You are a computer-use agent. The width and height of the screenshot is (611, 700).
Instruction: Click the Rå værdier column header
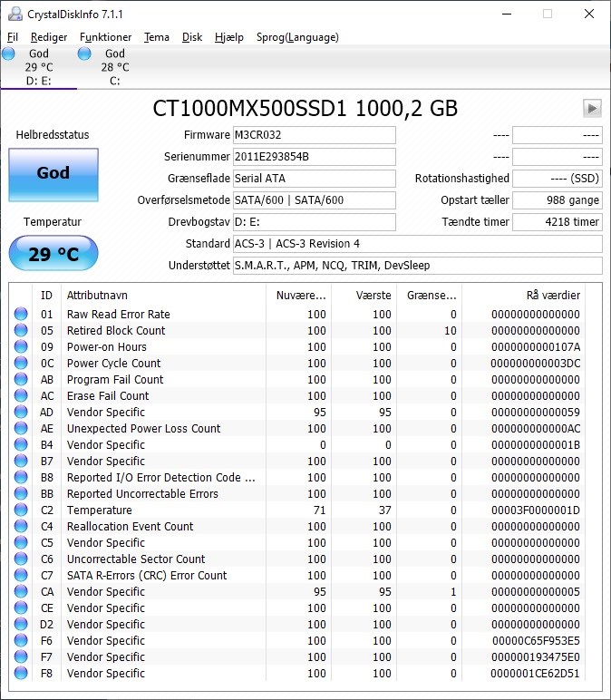tap(523, 295)
